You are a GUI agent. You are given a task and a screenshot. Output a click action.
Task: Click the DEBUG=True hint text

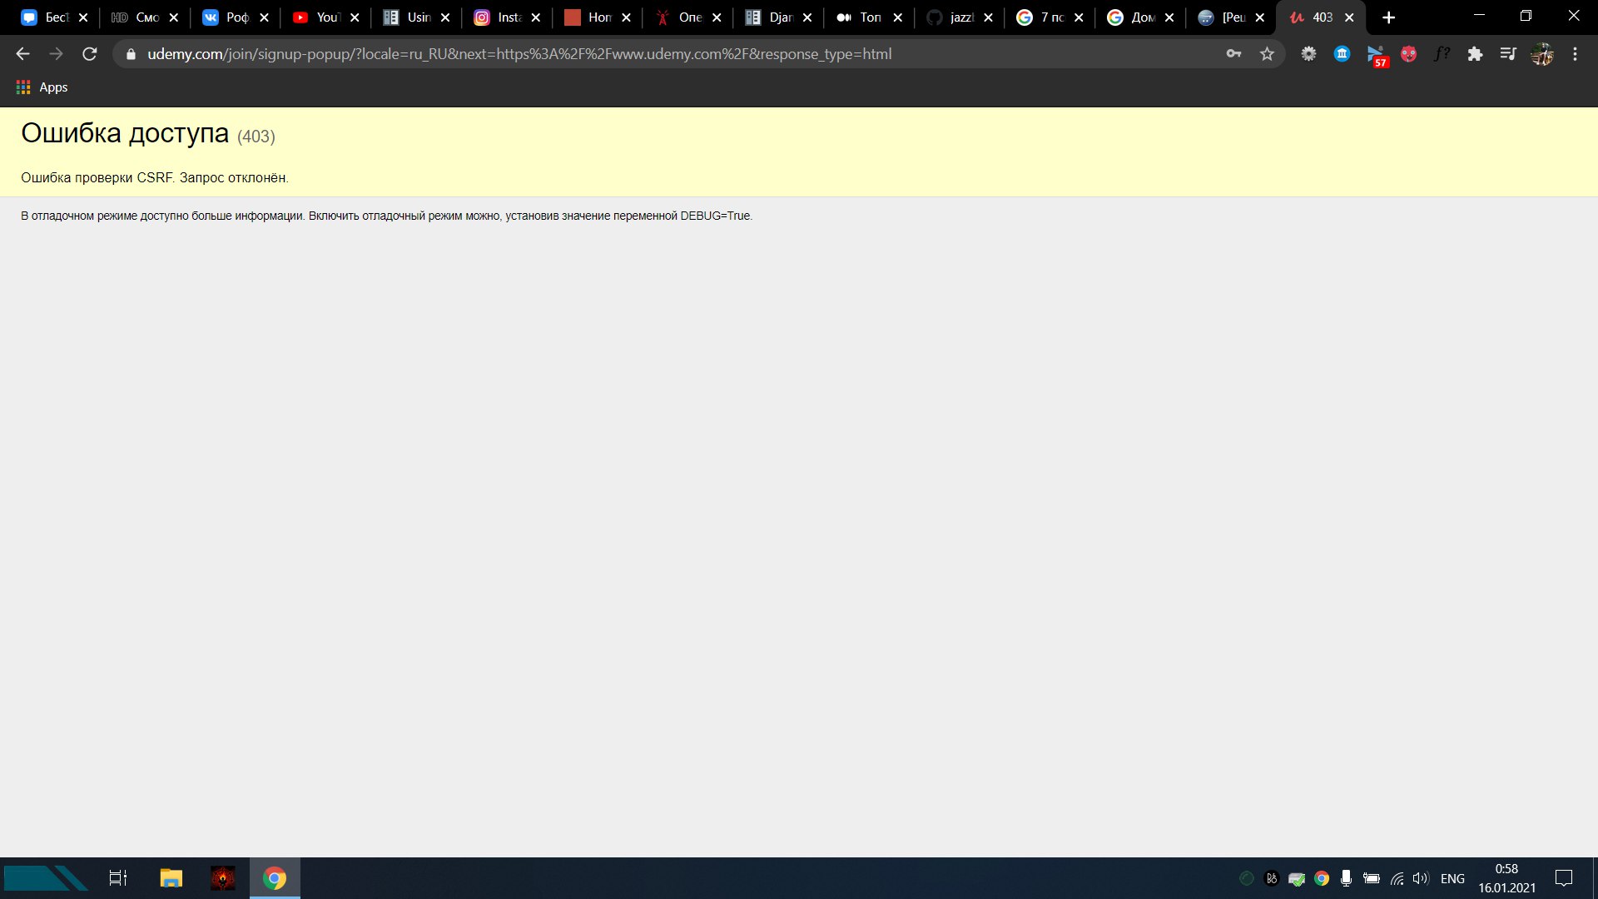(x=386, y=216)
